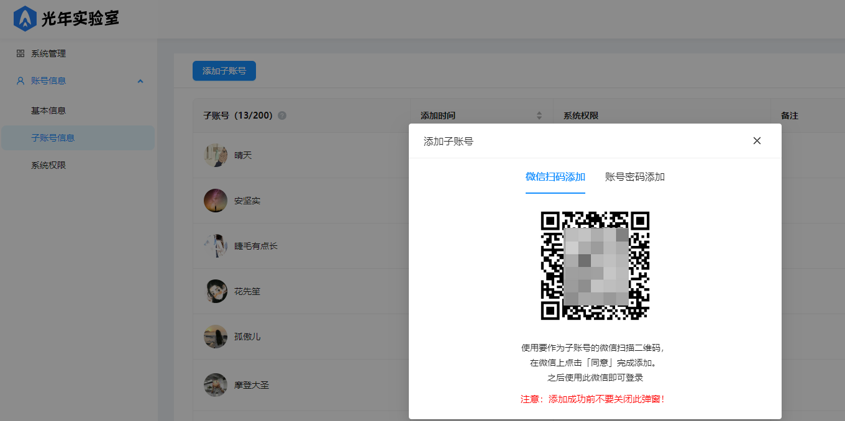Click the WeChat QR code image
Image resolution: width=845 pixels, height=421 pixels.
tap(595, 266)
